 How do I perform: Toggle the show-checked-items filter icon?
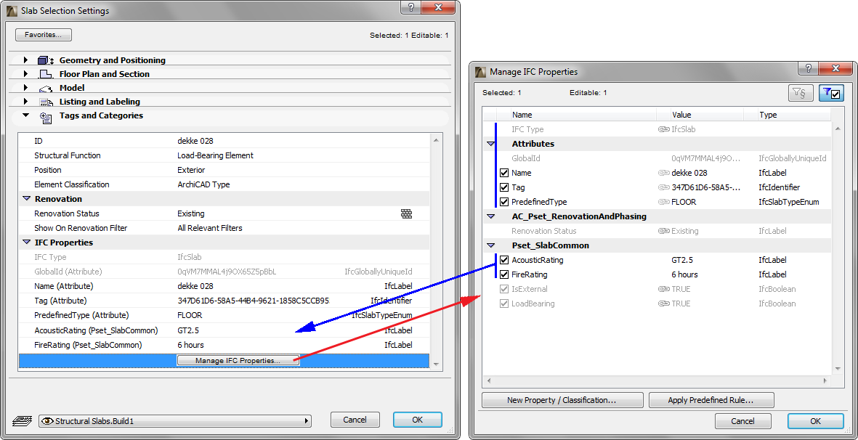click(x=831, y=94)
